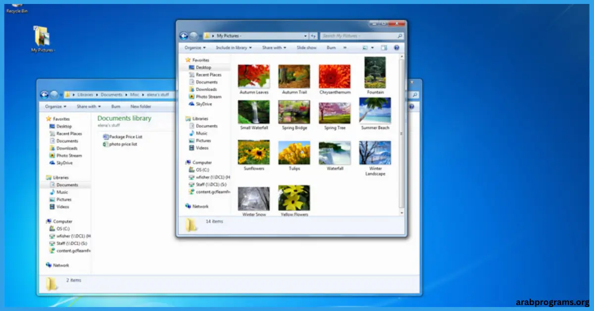This screenshot has width=594, height=311.
Task: Select the Spring Tree picture
Action: point(335,115)
